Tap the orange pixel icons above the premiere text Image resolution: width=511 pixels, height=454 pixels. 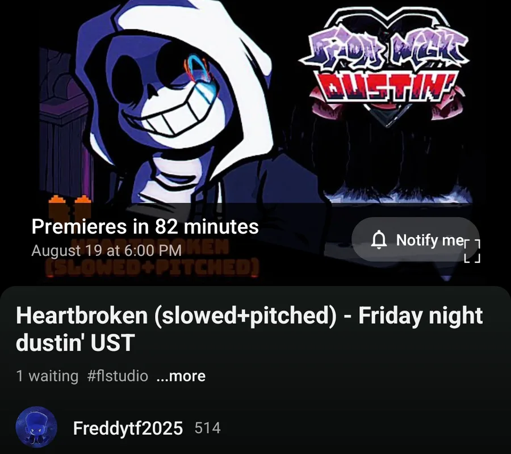tap(70, 204)
